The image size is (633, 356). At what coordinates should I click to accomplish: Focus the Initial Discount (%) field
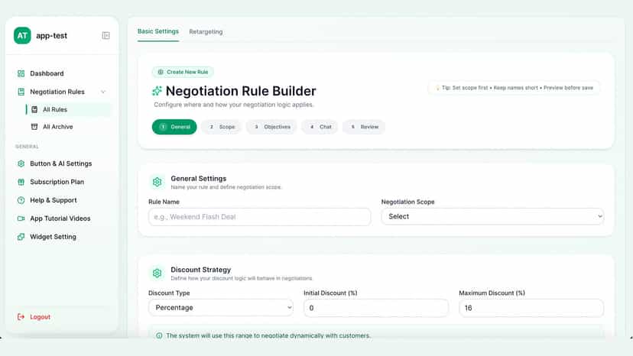tap(376, 308)
